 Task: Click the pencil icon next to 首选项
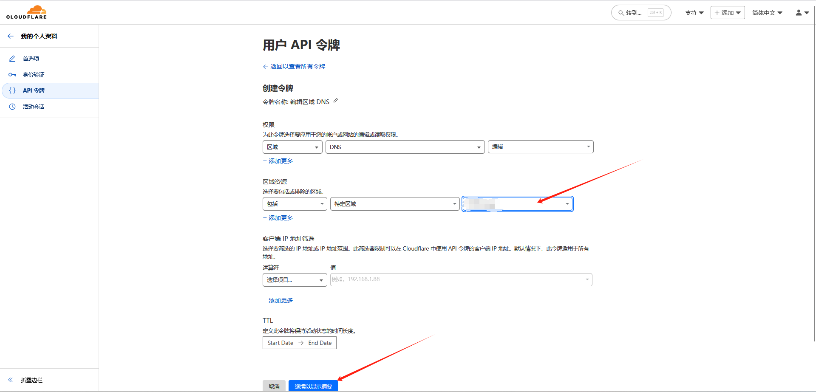coord(12,59)
